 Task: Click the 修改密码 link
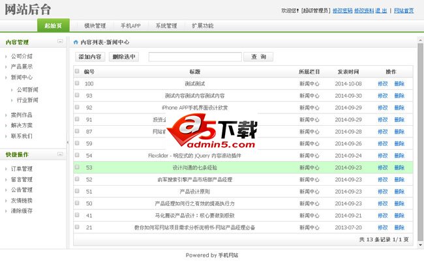click(x=342, y=10)
